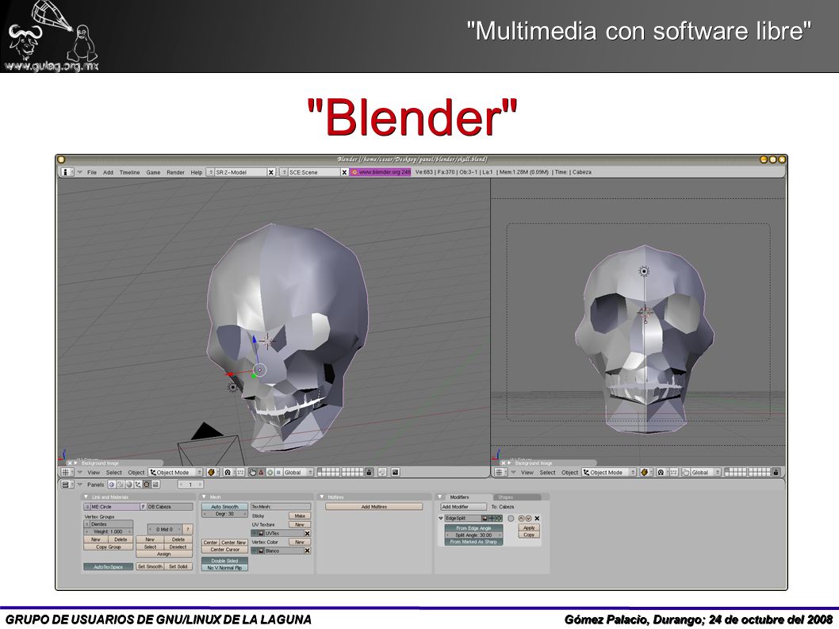Open right viewport draw type shading icon
This screenshot has width=839, height=629.
click(646, 472)
